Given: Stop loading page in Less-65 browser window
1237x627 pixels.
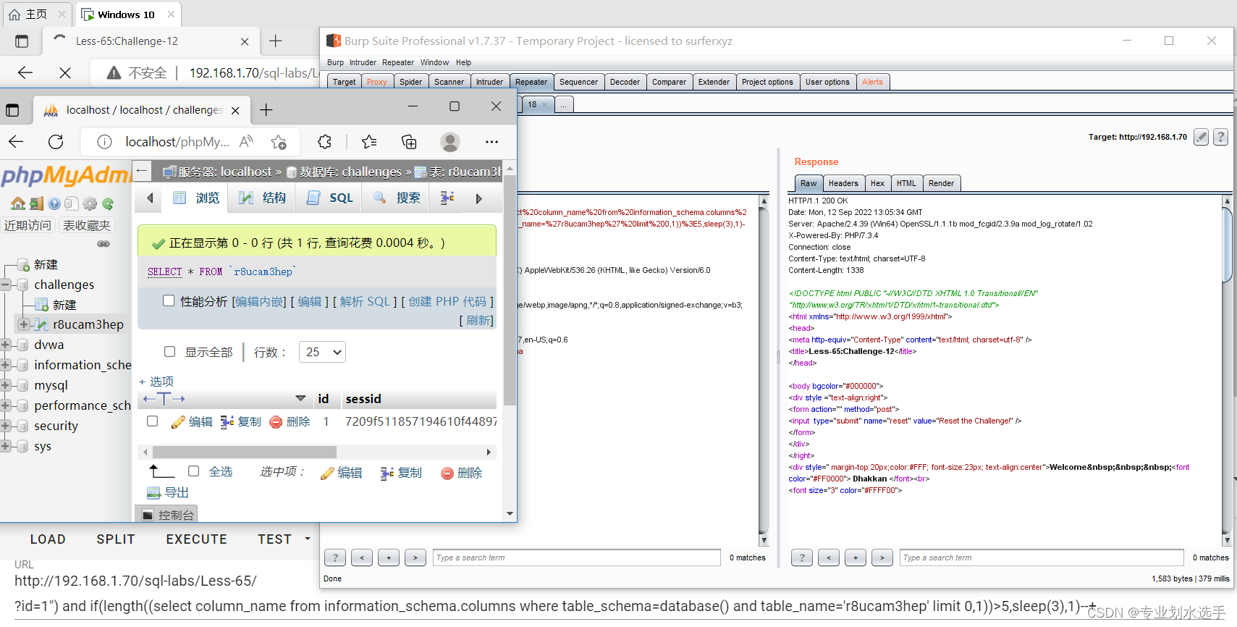Looking at the screenshot, I should (64, 72).
